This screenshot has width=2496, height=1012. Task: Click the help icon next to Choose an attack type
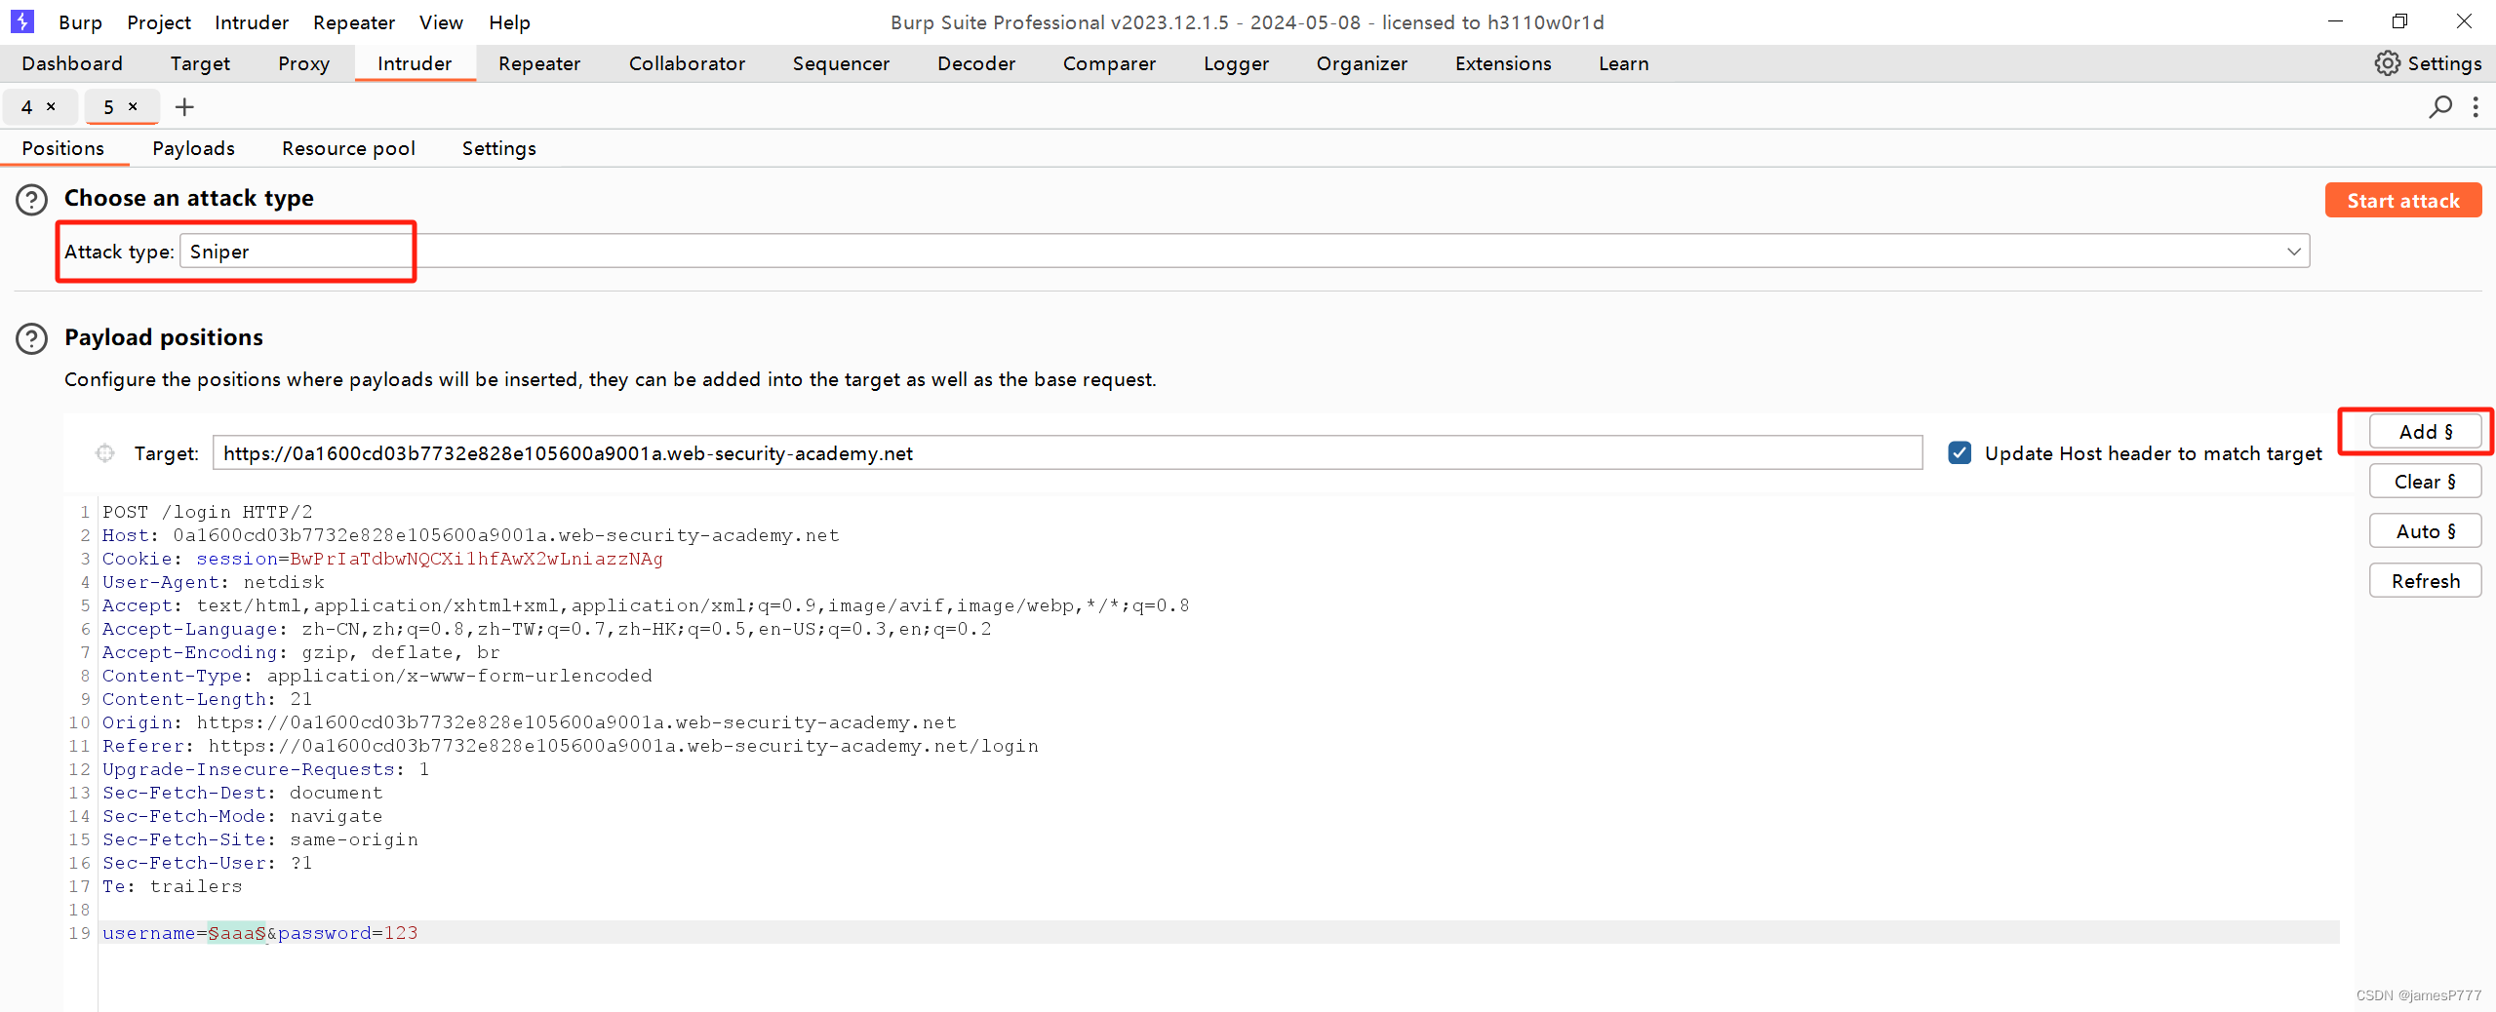(x=30, y=199)
